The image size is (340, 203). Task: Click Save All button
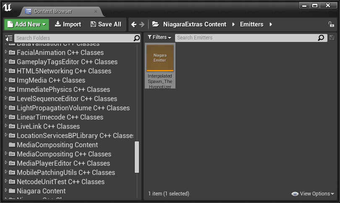(x=106, y=24)
